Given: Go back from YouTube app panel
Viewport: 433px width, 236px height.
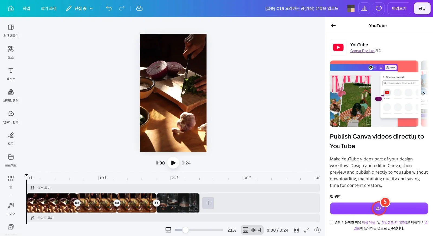Looking at the screenshot, I should click(x=333, y=25).
